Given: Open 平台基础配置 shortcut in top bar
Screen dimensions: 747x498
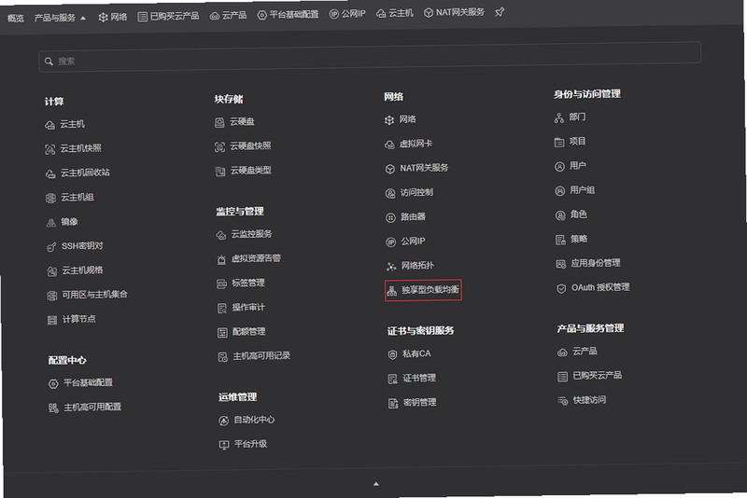Looking at the screenshot, I should 288,15.
